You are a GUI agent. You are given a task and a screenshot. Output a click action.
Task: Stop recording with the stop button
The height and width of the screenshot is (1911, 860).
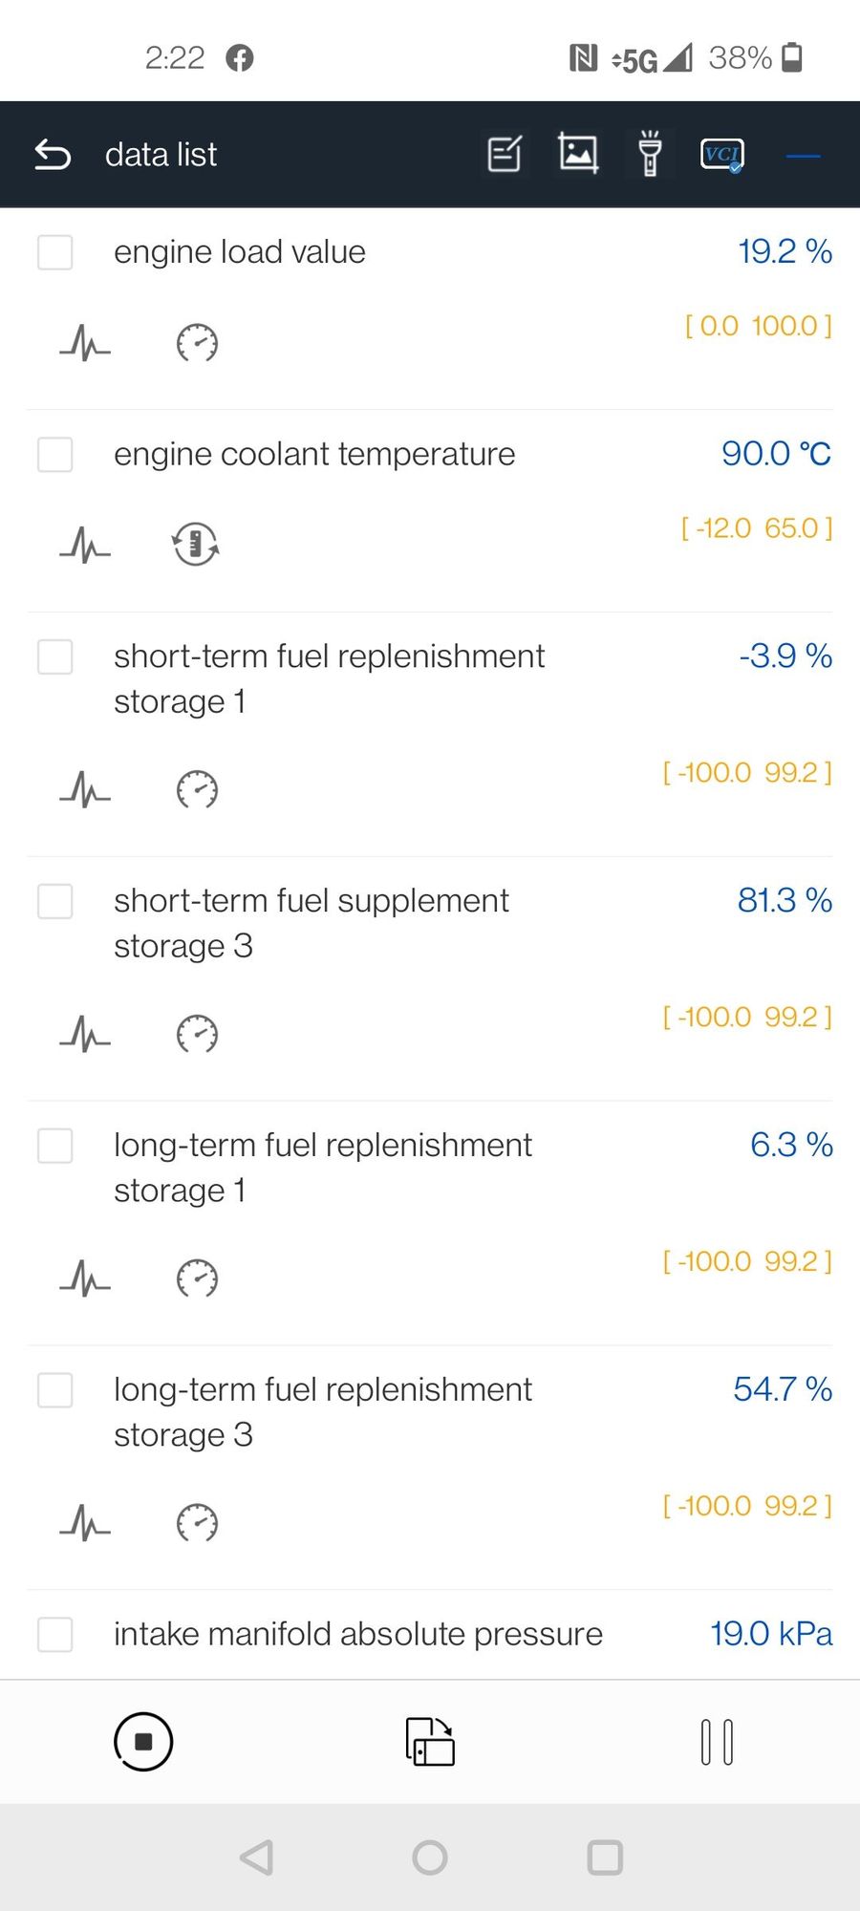[143, 1741]
